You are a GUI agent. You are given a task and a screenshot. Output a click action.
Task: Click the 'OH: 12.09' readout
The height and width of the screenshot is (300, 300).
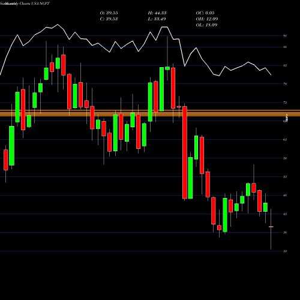click(207, 19)
